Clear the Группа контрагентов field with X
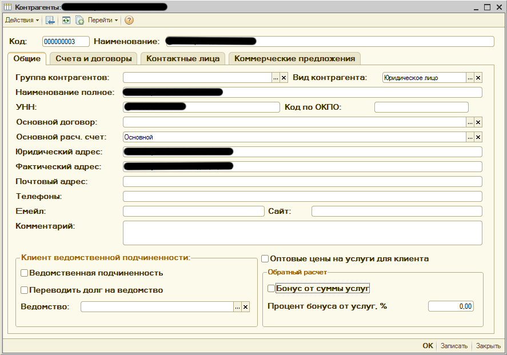Screen dimensions: 507x355 [284, 78]
